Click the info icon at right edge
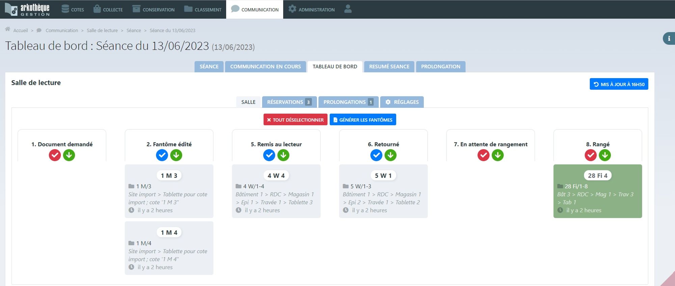 669,38
